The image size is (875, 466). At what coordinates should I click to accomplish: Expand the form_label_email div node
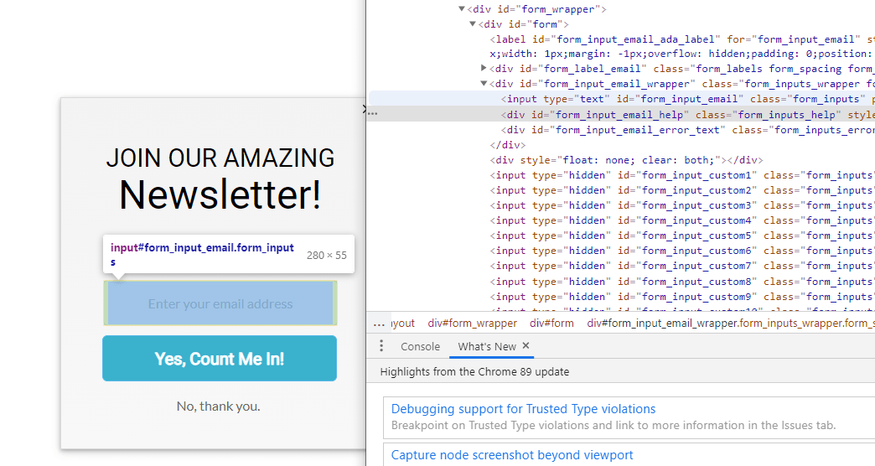point(484,68)
